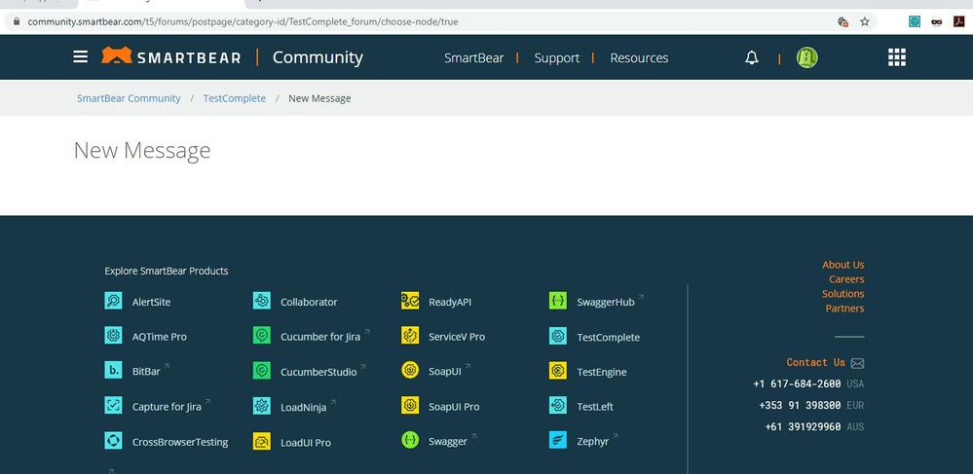The height and width of the screenshot is (474, 973).
Task: Open the Support menu item
Action: [x=557, y=58]
